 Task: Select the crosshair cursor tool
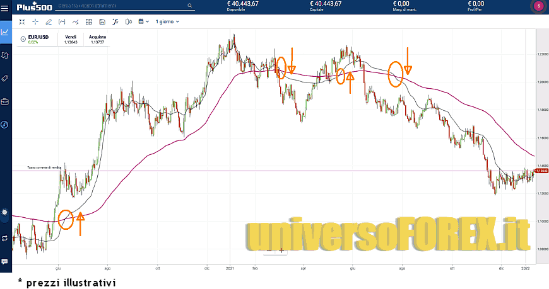(x=35, y=21)
